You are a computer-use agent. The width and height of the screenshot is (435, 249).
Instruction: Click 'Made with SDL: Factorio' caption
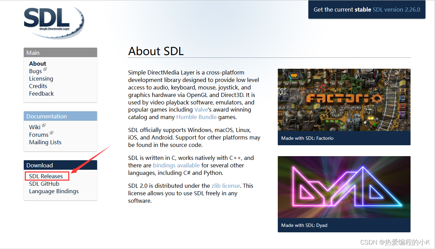tap(307, 138)
